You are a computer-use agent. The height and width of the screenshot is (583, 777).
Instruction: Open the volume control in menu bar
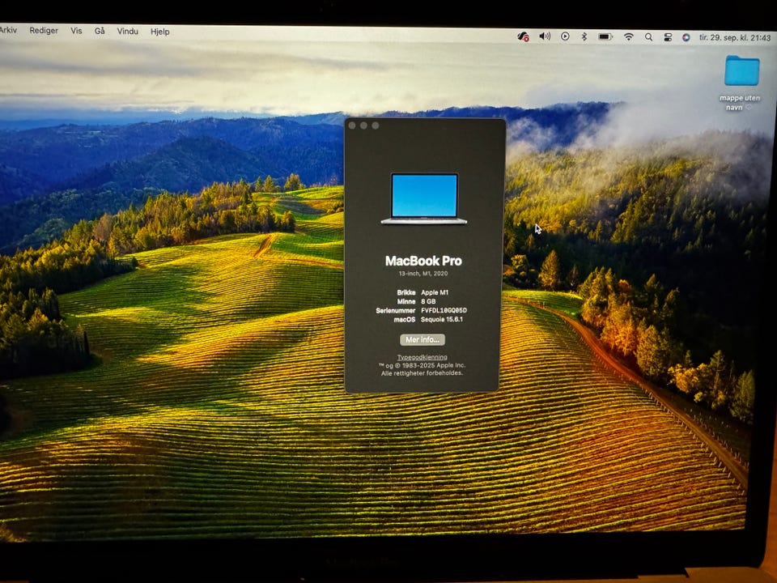pos(545,36)
